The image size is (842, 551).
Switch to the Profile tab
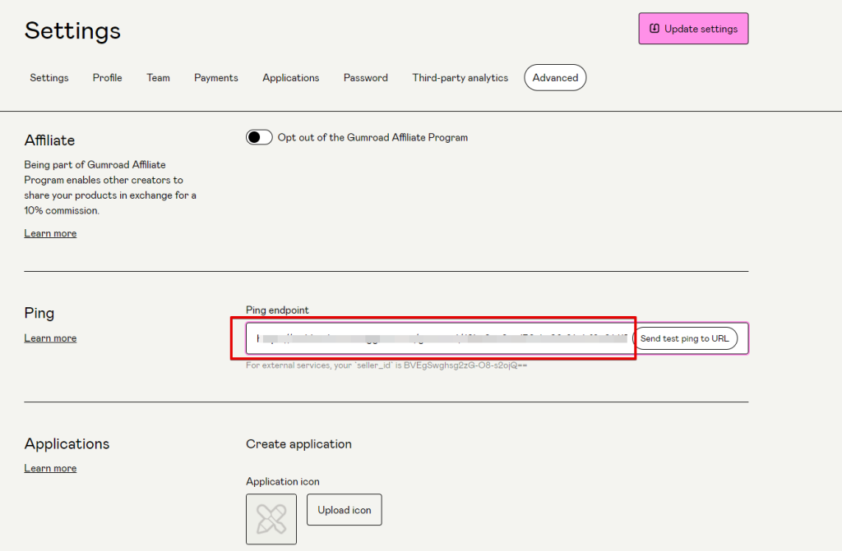coord(107,78)
